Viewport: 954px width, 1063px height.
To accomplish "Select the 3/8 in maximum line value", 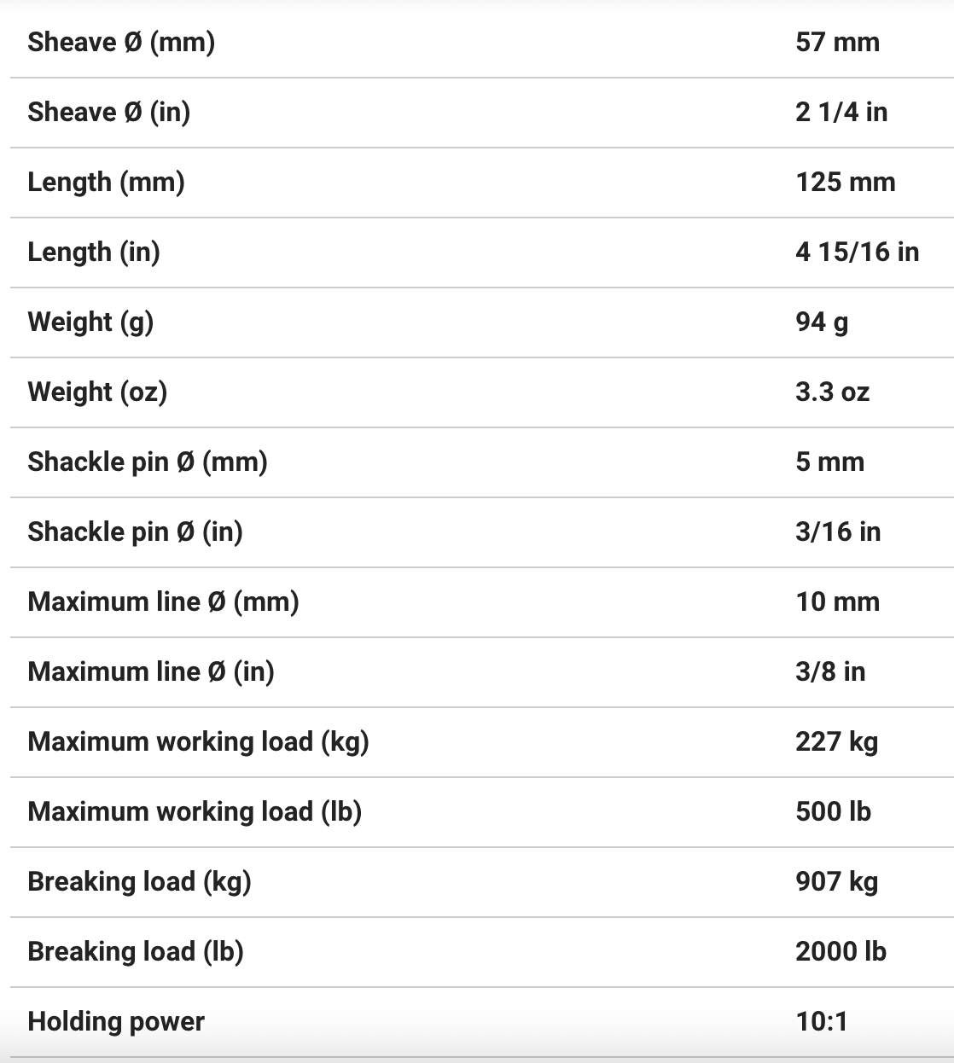I will [x=830, y=671].
